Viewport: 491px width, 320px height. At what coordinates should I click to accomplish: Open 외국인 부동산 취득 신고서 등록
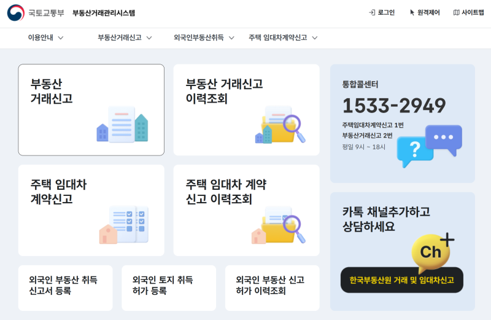65,288
